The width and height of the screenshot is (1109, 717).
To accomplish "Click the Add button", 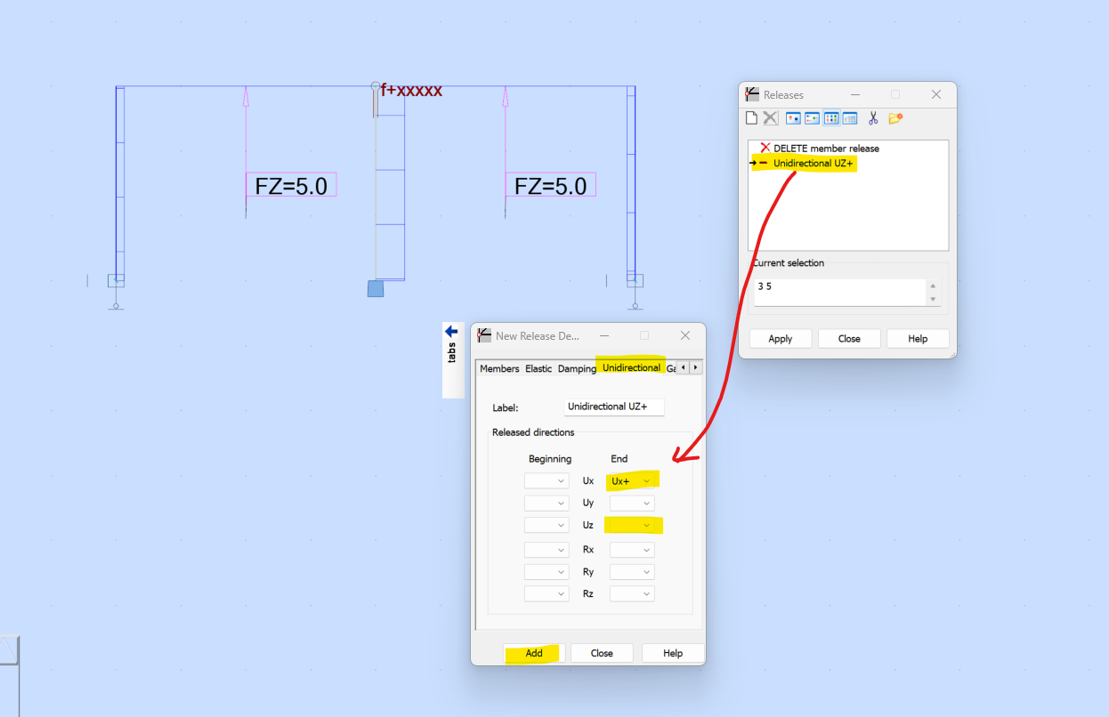I will pyautogui.click(x=534, y=653).
